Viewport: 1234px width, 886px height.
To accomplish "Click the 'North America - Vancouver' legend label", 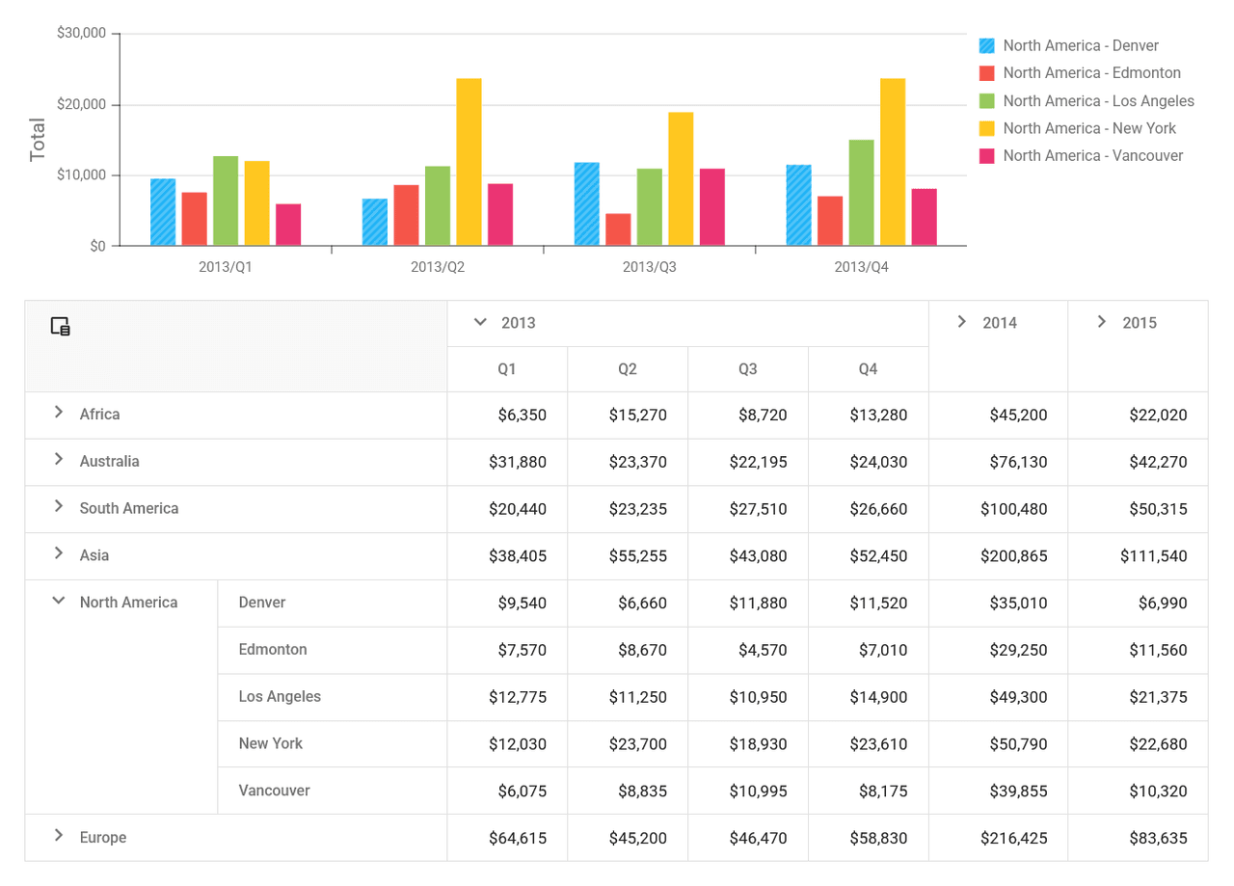I will tap(1093, 155).
